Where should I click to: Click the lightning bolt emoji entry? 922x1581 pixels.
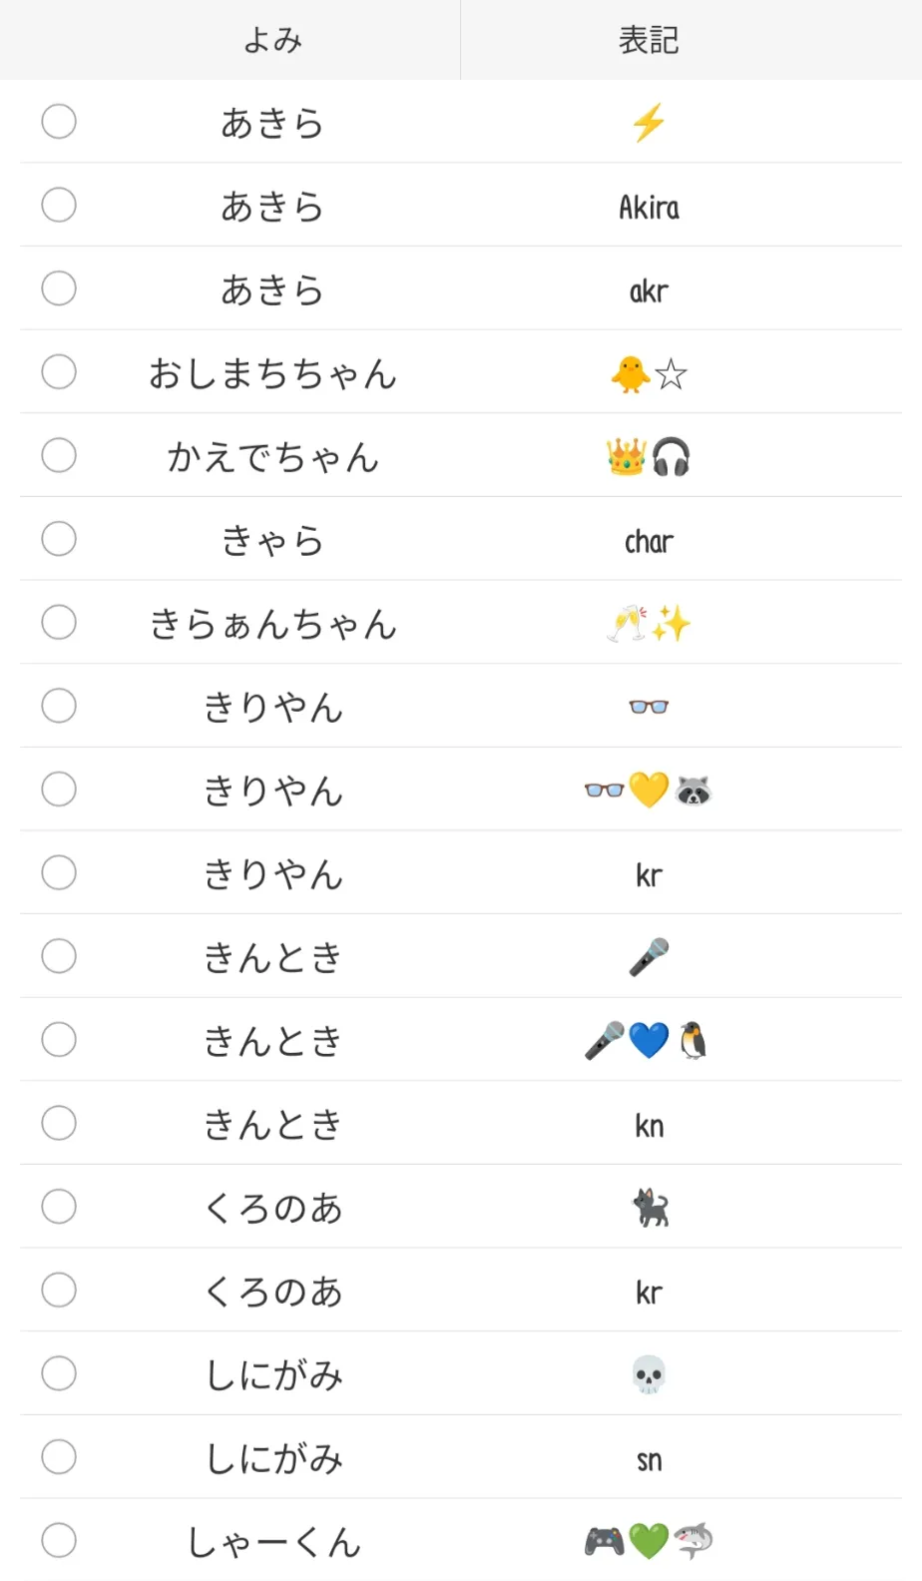click(649, 123)
